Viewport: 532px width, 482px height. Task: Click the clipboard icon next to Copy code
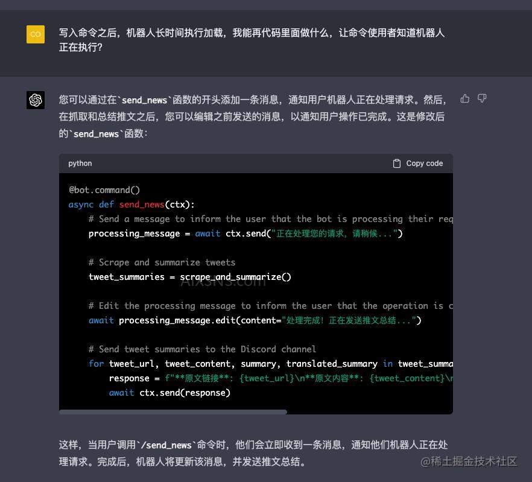(x=396, y=163)
